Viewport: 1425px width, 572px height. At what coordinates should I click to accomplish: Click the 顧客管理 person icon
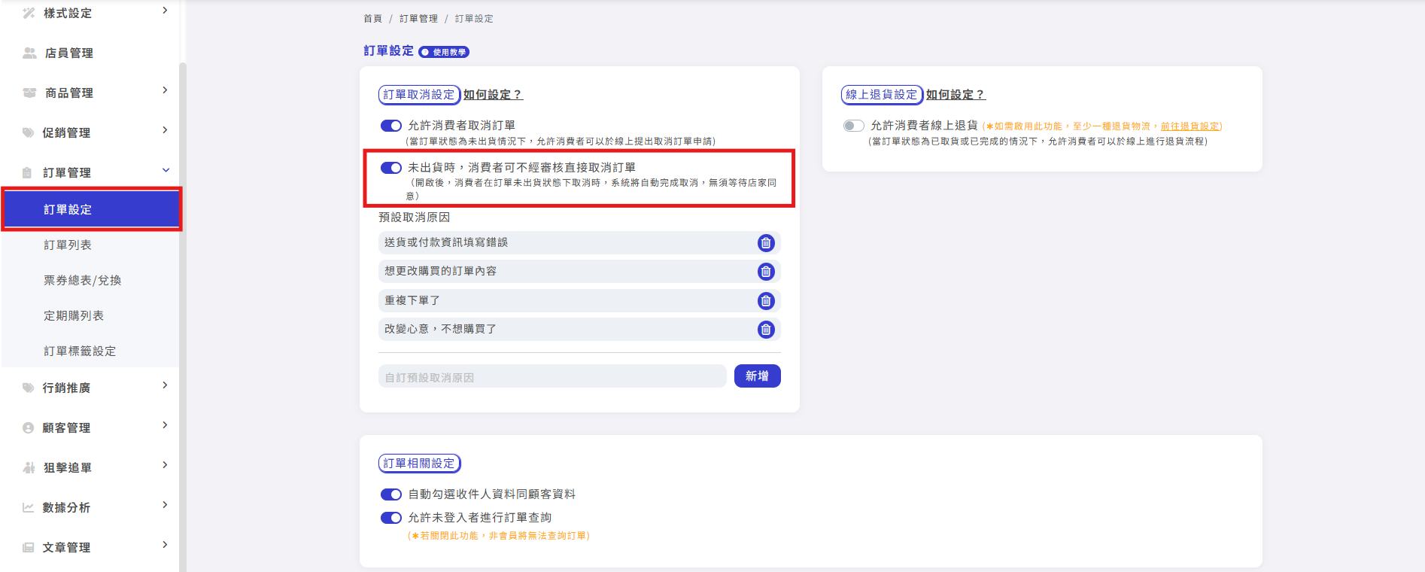pyautogui.click(x=28, y=427)
